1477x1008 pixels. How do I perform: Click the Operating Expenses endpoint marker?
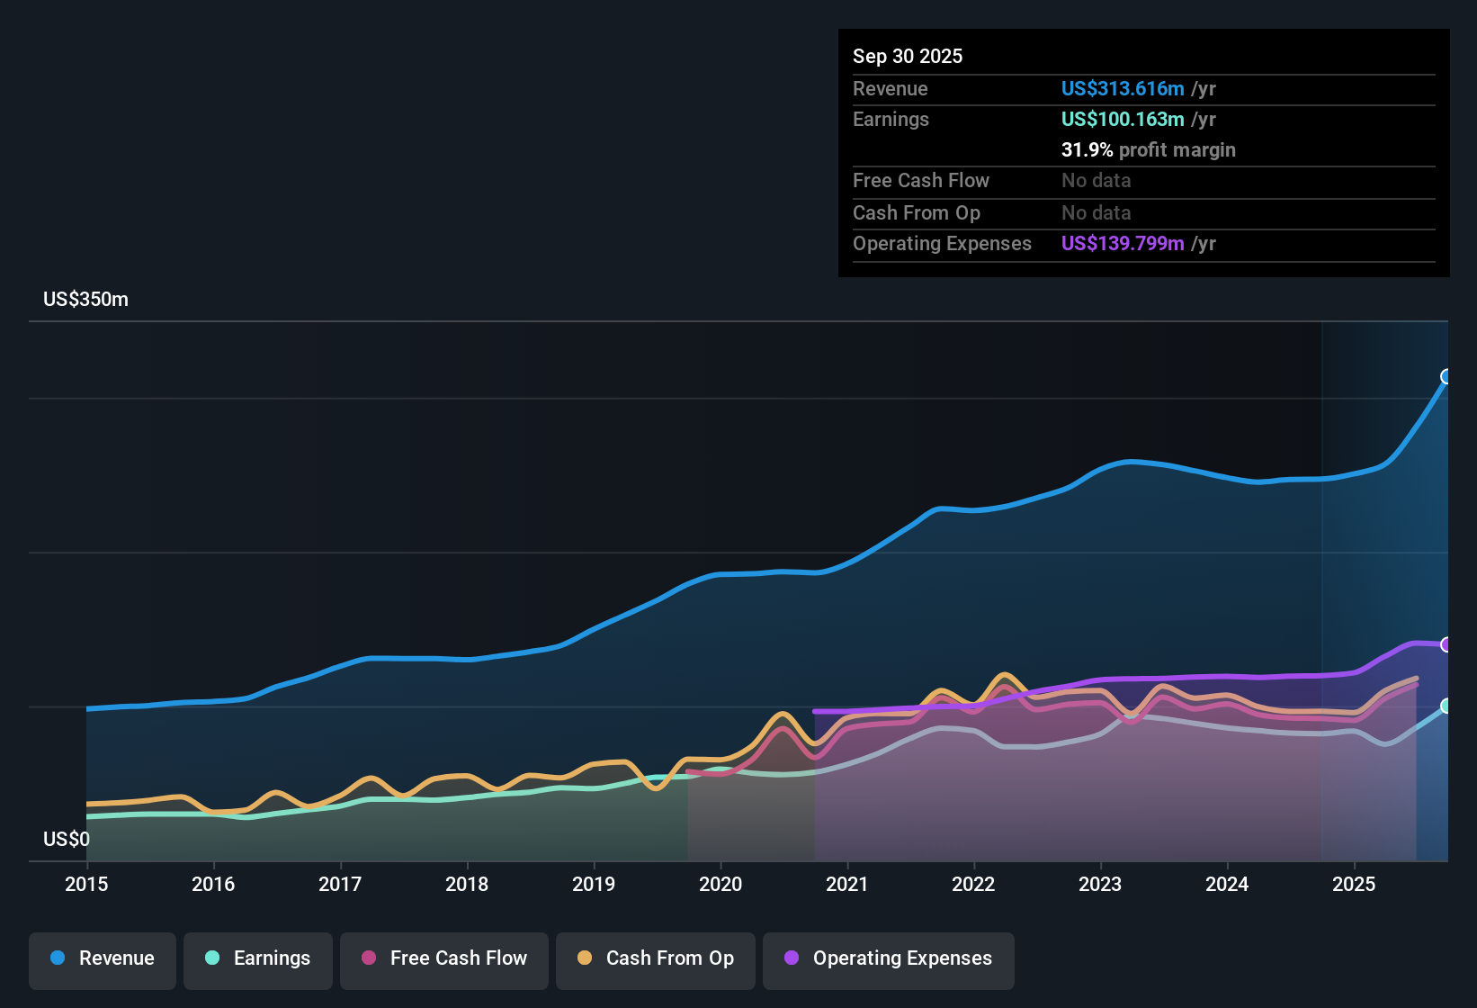click(x=1446, y=644)
